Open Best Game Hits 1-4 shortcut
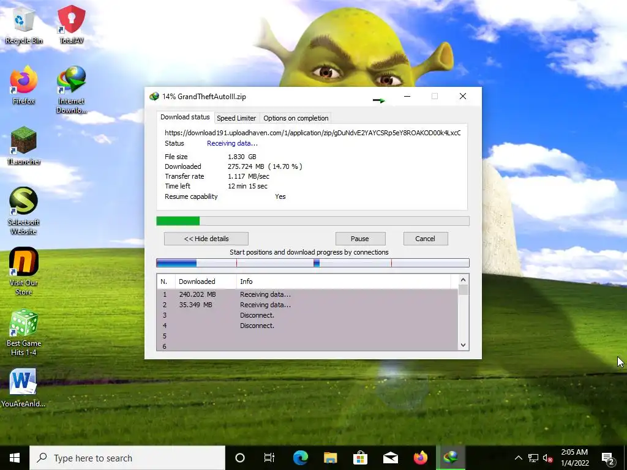627x470 pixels. point(24,332)
